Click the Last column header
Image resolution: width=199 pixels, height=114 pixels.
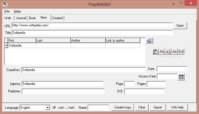(x=53, y=40)
